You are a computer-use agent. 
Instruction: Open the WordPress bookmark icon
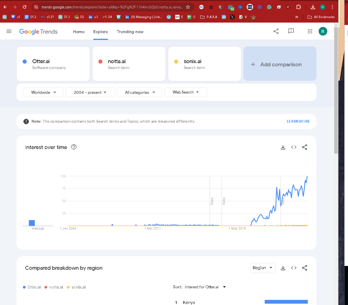pyautogui.click(x=169, y=17)
